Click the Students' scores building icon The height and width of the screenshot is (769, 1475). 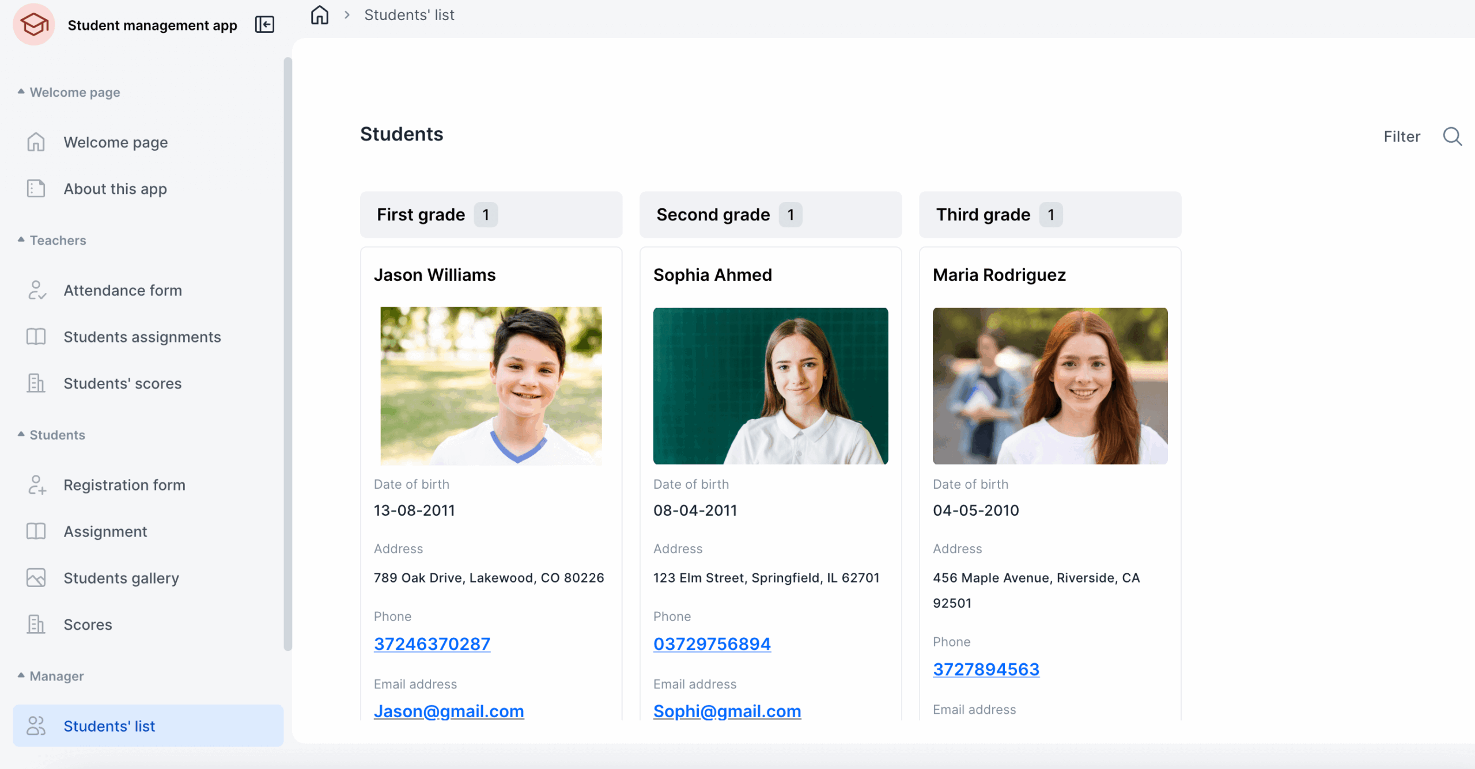(36, 383)
